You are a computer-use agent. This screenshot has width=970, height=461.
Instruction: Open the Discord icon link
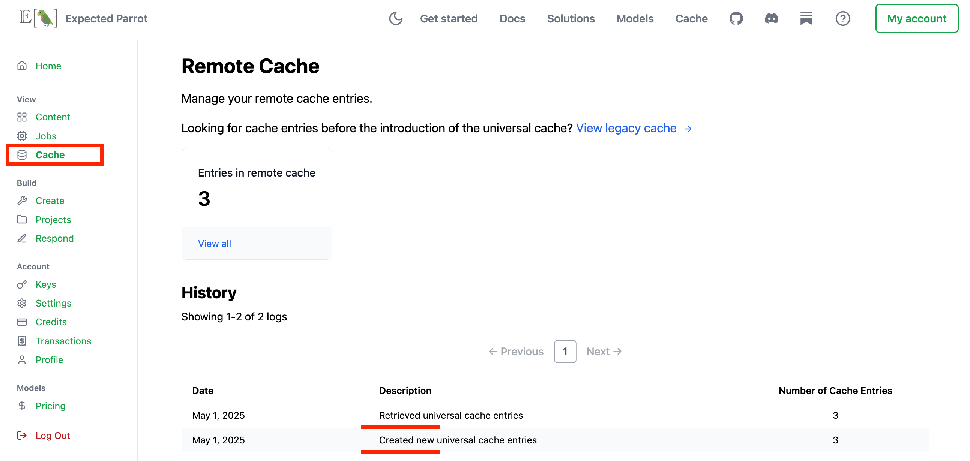point(771,18)
